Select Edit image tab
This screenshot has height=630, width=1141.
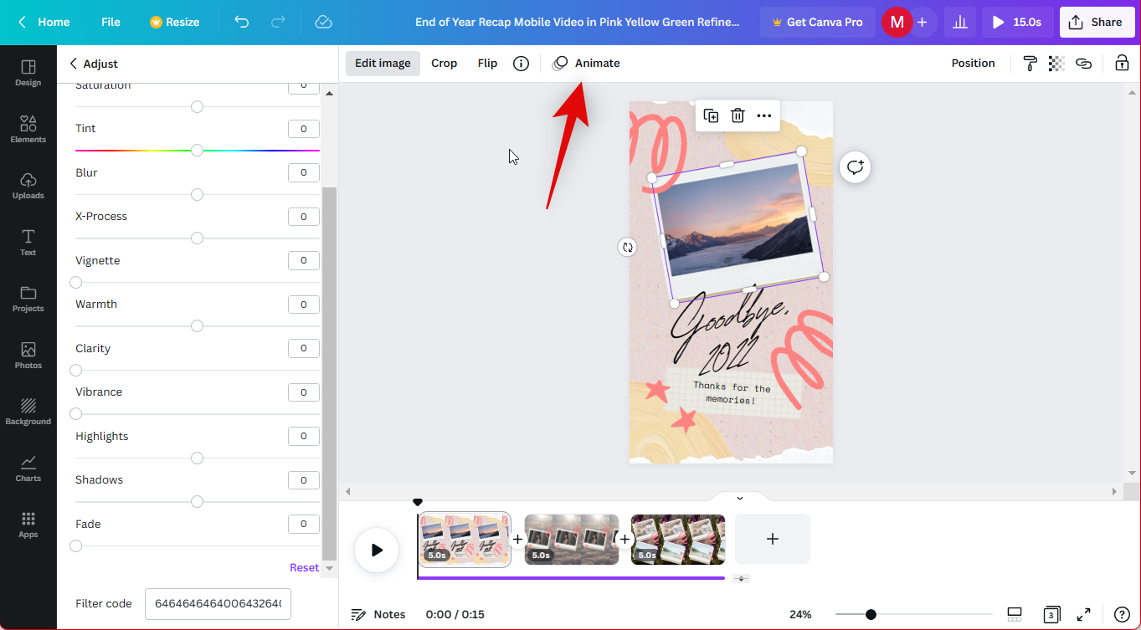(383, 64)
